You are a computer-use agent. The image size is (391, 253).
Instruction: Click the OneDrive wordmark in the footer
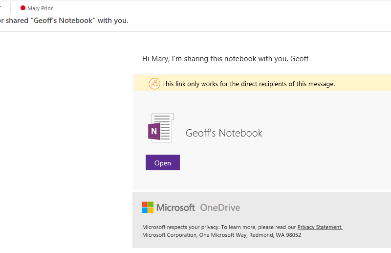[220, 207]
